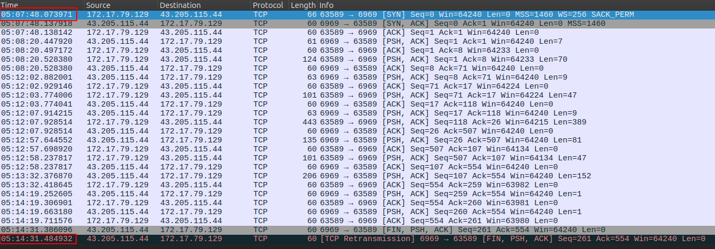The height and width of the screenshot is (249, 715).
Task: Sort by the Protocol column header
Action: point(269,5)
